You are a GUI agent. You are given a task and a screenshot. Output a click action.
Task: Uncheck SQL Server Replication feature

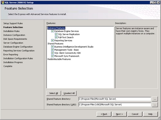pos(56,34)
